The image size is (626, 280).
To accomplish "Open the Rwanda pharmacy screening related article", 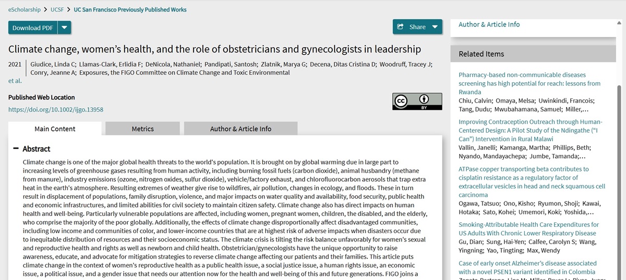I will [529, 83].
